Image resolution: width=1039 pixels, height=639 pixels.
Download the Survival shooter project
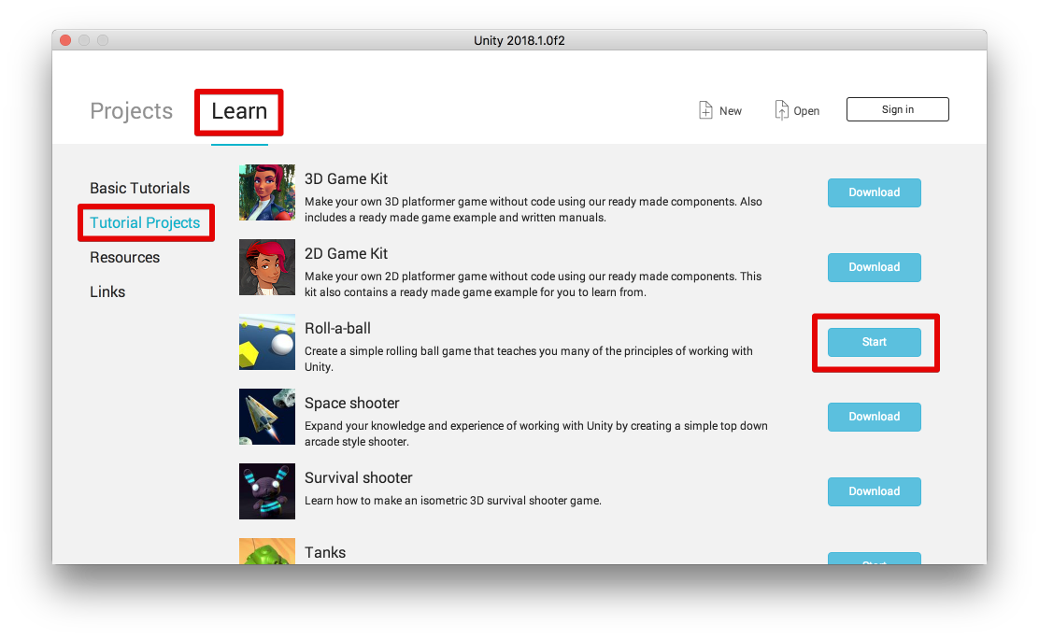pyautogui.click(x=874, y=491)
